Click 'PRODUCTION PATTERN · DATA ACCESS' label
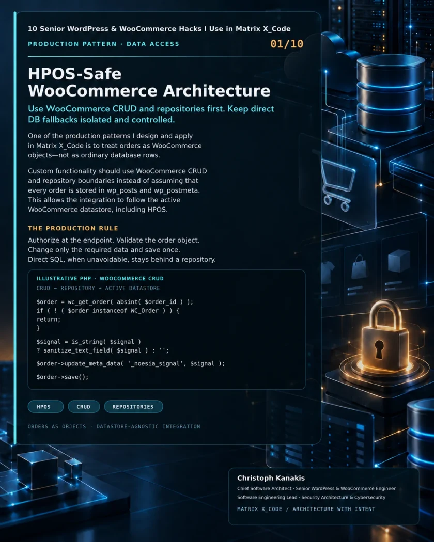The height and width of the screenshot is (542, 434). [103, 44]
